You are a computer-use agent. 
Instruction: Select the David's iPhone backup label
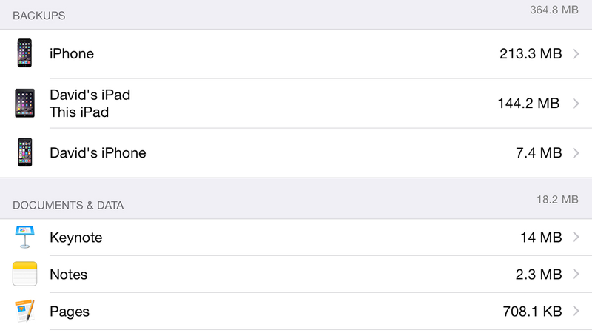98,153
